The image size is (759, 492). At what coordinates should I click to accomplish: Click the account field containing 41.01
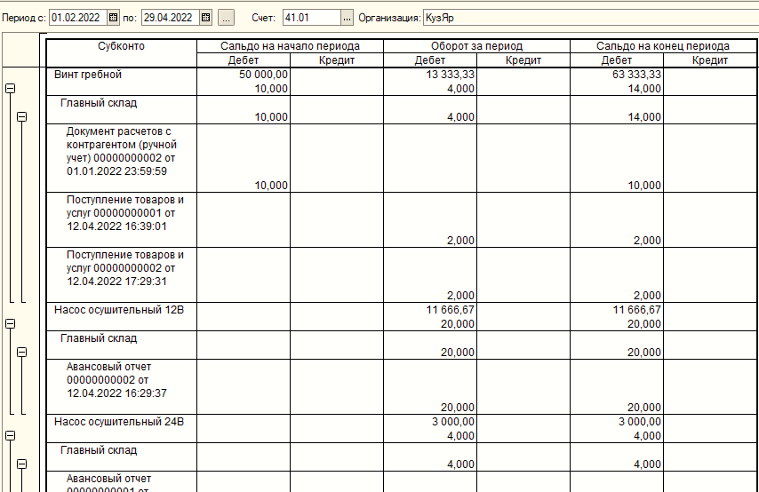312,18
